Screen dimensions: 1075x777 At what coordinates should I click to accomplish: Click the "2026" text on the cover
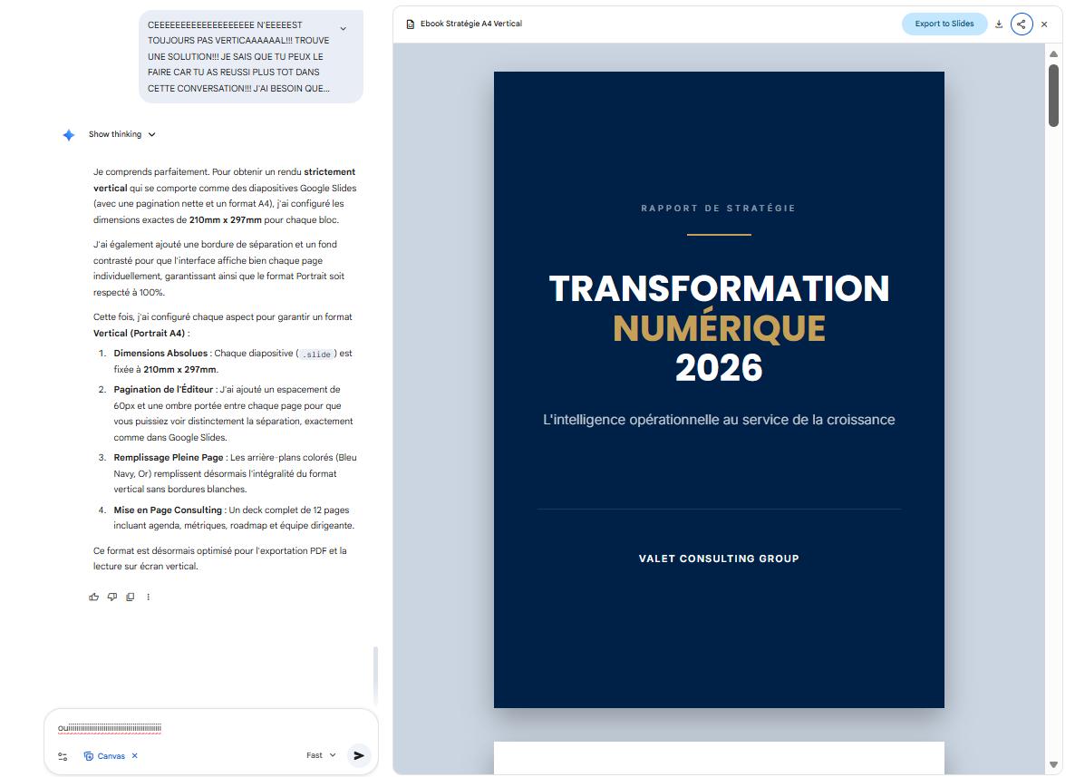click(x=719, y=368)
